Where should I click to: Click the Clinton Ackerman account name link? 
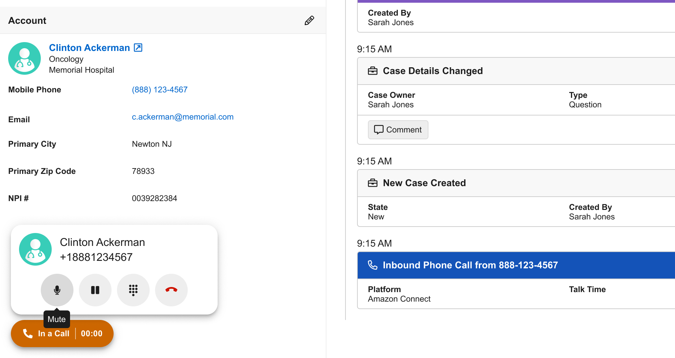89,48
